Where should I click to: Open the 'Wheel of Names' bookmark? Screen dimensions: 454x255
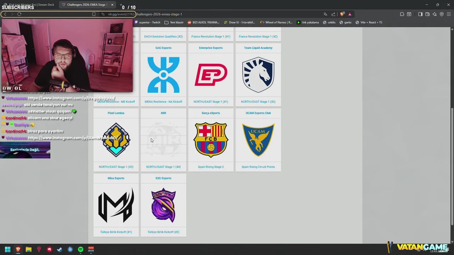coord(276,22)
